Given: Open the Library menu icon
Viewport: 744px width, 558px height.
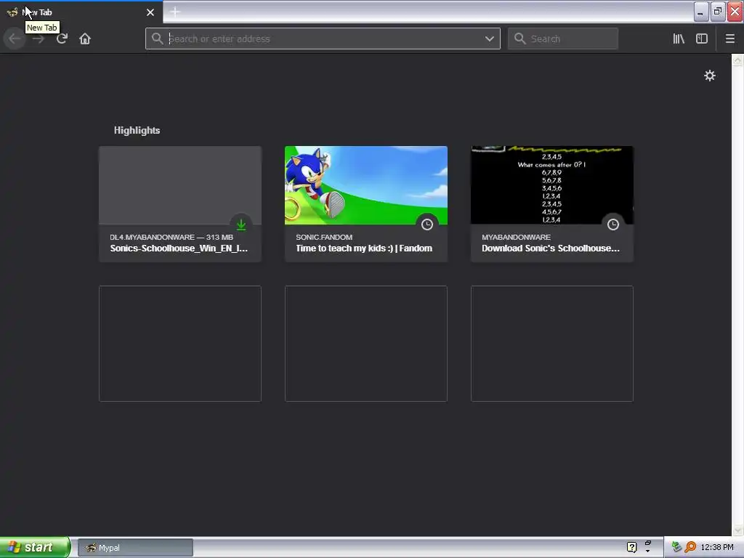Looking at the screenshot, I should pos(679,39).
